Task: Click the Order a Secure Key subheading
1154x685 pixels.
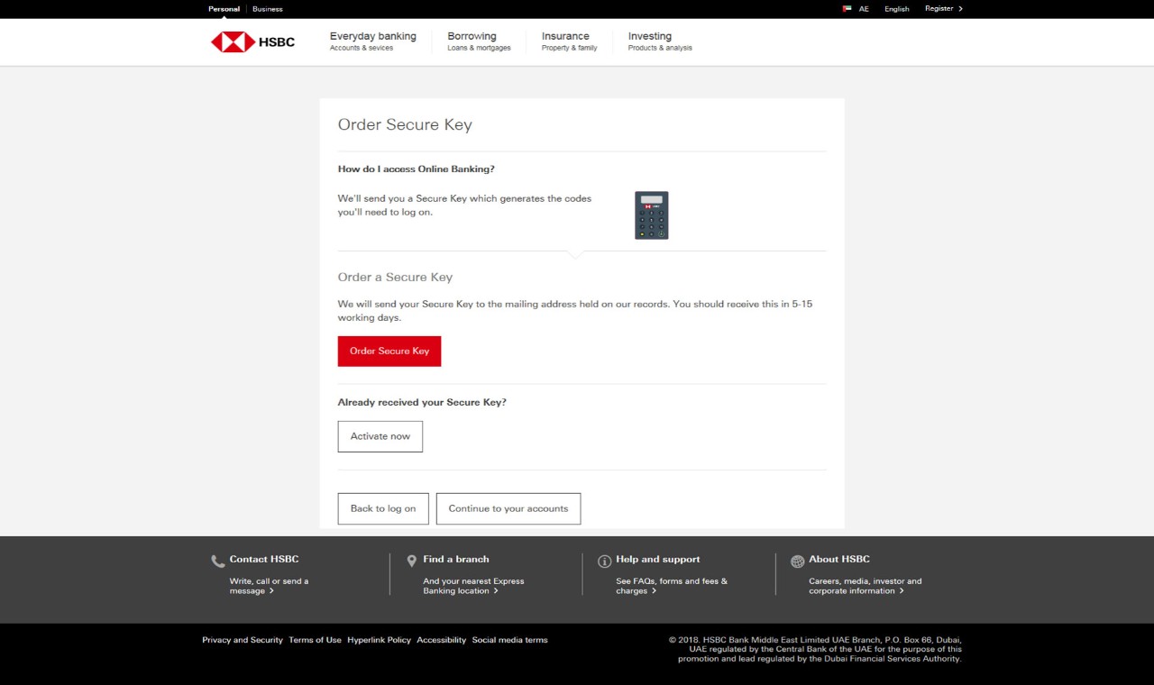Action: (395, 278)
